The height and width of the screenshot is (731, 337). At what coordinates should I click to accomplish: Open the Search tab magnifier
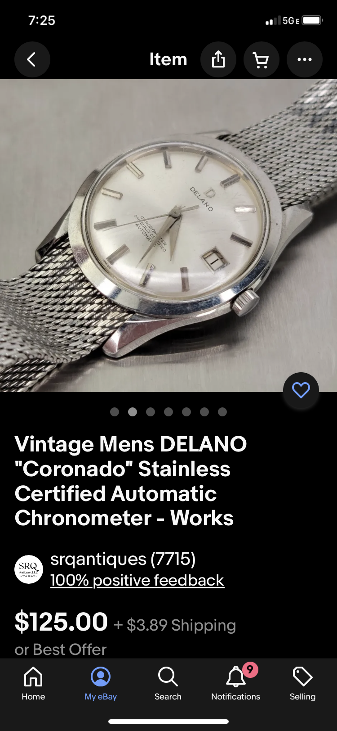168,683
